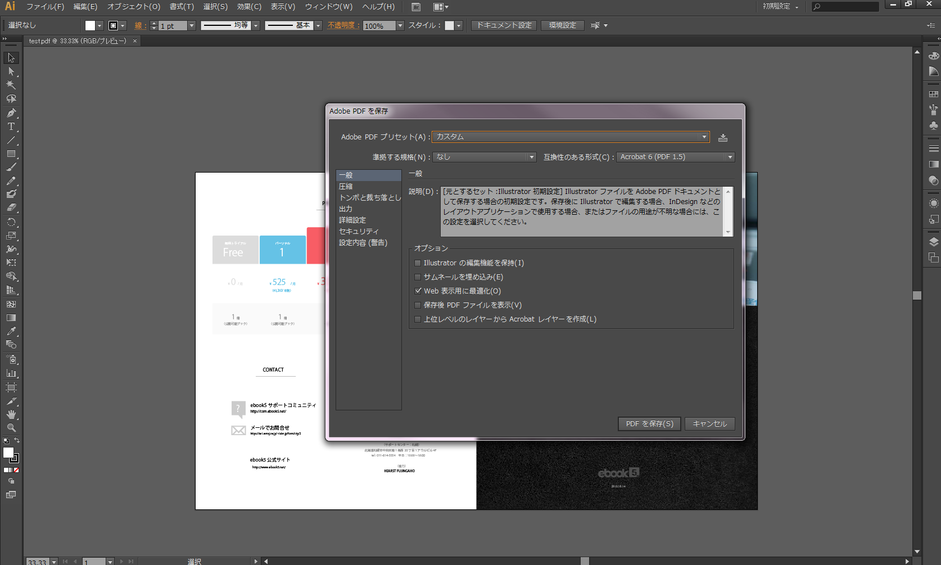Click the search field in the menu bar

pos(845,7)
